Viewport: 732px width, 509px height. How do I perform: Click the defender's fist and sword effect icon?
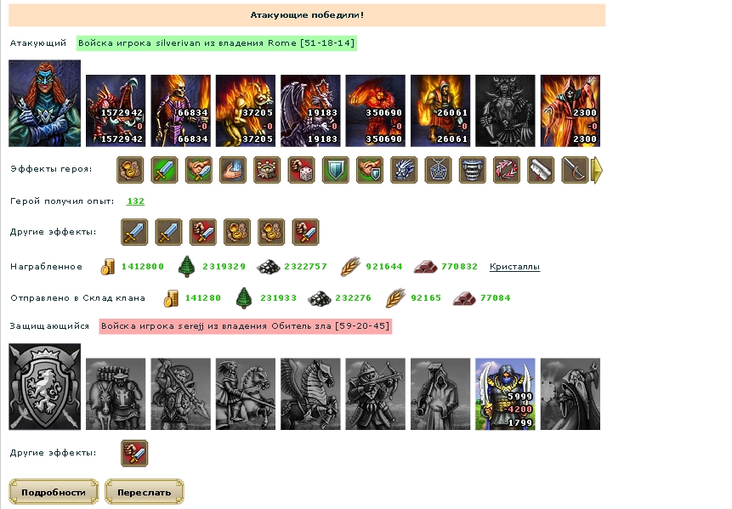[x=134, y=453]
